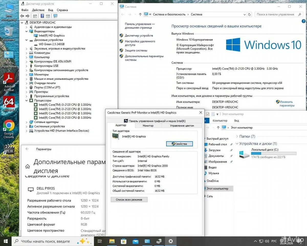Screen dimensions: 307x246
Task: Open the Этот компьютер desktop icon
Action: pyautogui.click(x=8, y=12)
